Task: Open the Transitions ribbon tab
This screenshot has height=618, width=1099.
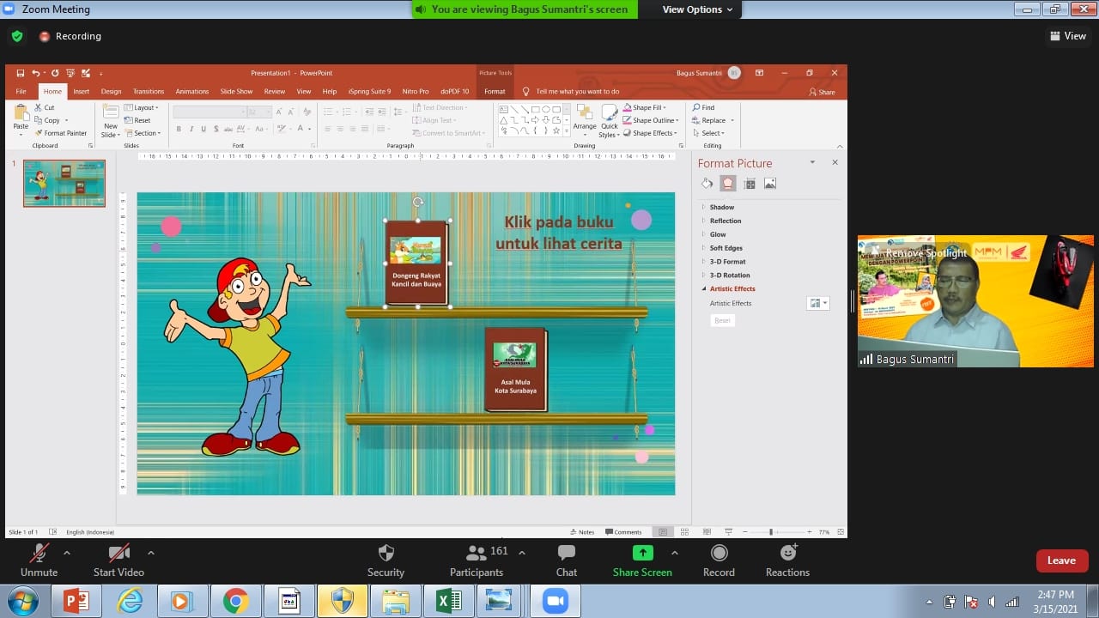Action: (x=149, y=91)
